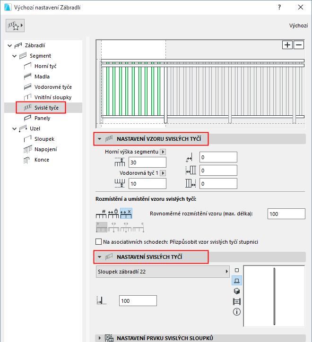Select align pattern from end option

[139, 227]
